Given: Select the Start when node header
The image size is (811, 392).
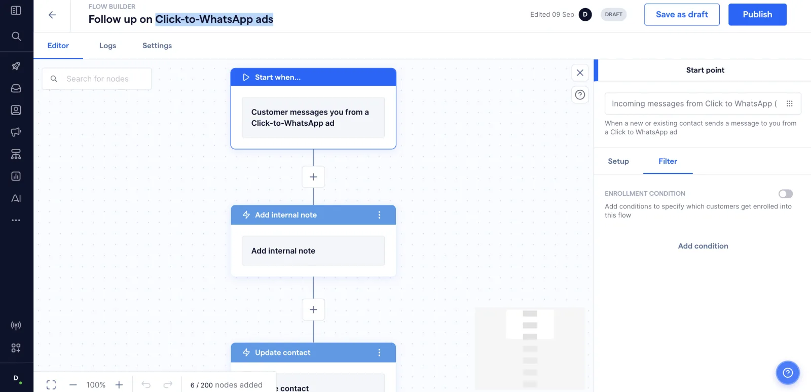Looking at the screenshot, I should coord(313,77).
